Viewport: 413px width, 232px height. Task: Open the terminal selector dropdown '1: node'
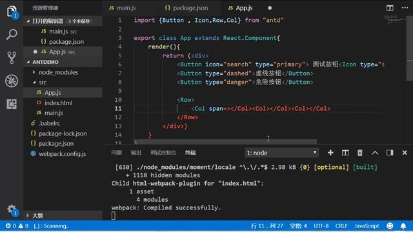click(281, 153)
